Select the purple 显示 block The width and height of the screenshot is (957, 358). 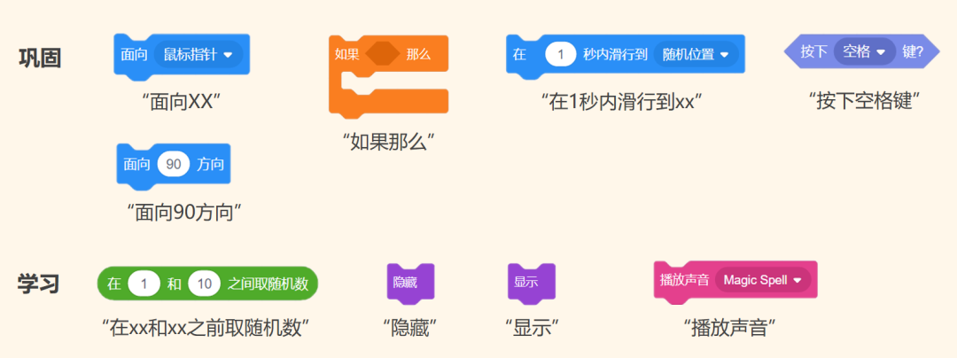pyautogui.click(x=531, y=283)
